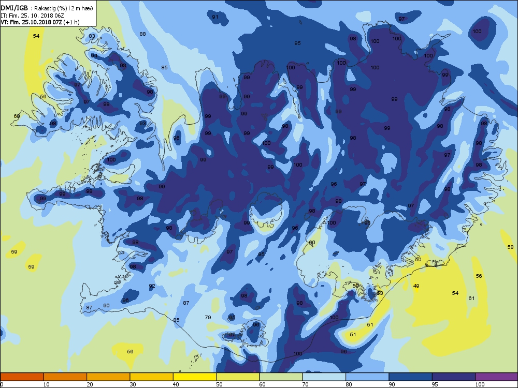Click the humidity value 94 on the map

tap(94, 56)
